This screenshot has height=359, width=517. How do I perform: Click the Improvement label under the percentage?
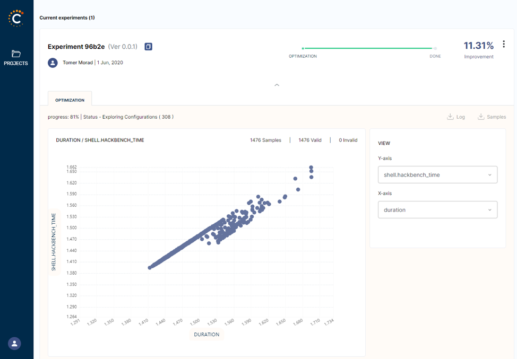click(479, 57)
